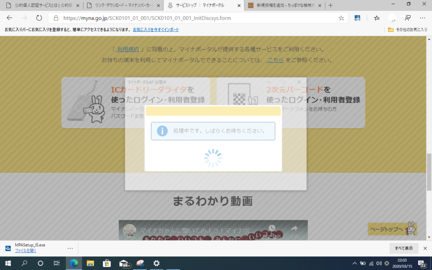This screenshot has width=432, height=270.
Task: Select the サービストップ マイナポータル tab
Action: point(203,5)
